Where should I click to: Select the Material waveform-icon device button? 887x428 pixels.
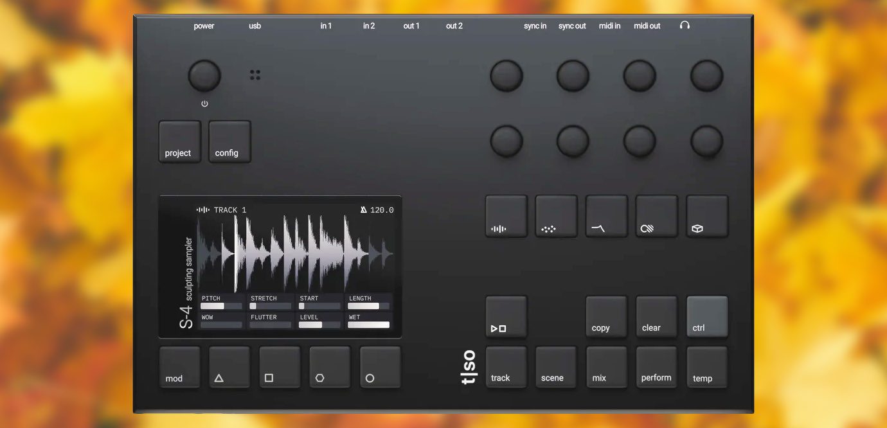(506, 217)
